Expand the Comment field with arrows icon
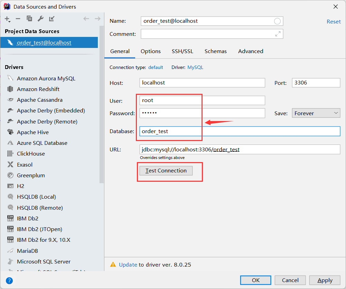The width and height of the screenshot is (346, 289). pos(278,34)
